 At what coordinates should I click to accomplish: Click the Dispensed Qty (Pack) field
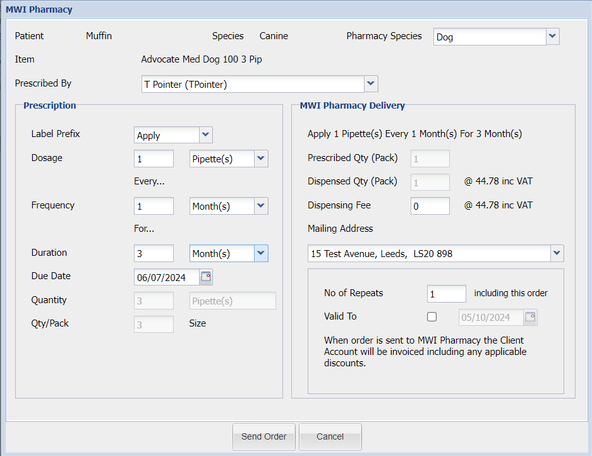(430, 183)
